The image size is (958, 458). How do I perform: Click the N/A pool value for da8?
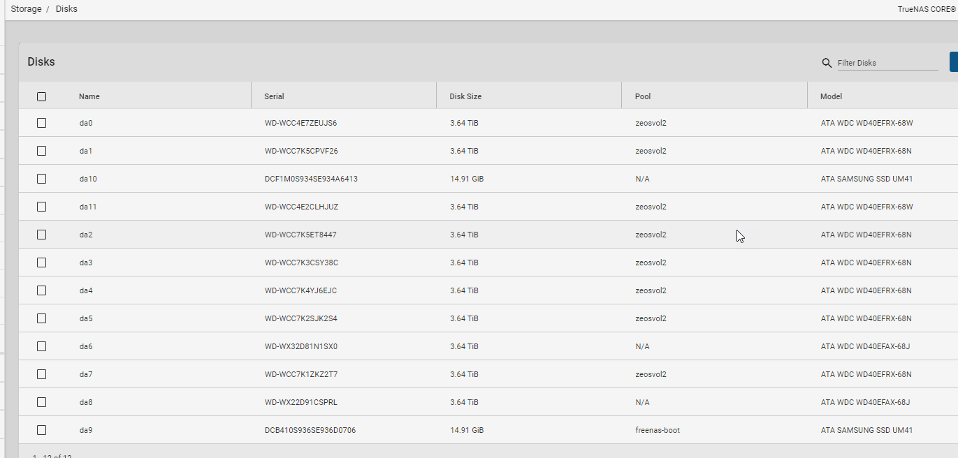(x=642, y=402)
